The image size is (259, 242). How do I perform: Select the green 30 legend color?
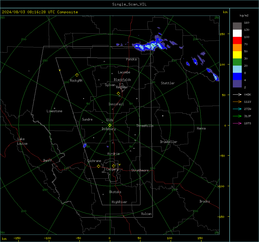pos(237,62)
